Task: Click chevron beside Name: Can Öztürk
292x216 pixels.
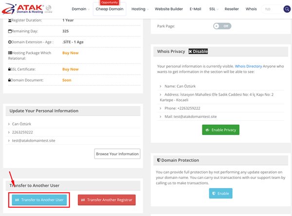Action: tap(161, 86)
